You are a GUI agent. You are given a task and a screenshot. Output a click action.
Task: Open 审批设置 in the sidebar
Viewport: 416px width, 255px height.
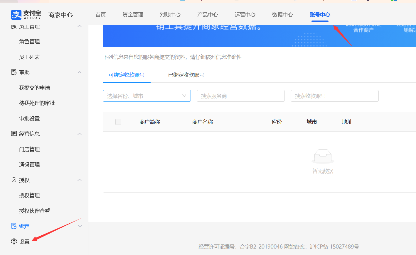(29, 118)
